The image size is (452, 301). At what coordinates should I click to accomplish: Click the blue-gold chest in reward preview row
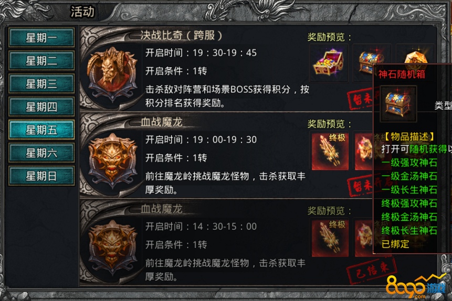click(363, 63)
